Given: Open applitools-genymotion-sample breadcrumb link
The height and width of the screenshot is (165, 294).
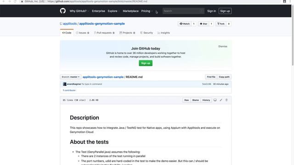Looking at the screenshot, I should coord(103,77).
